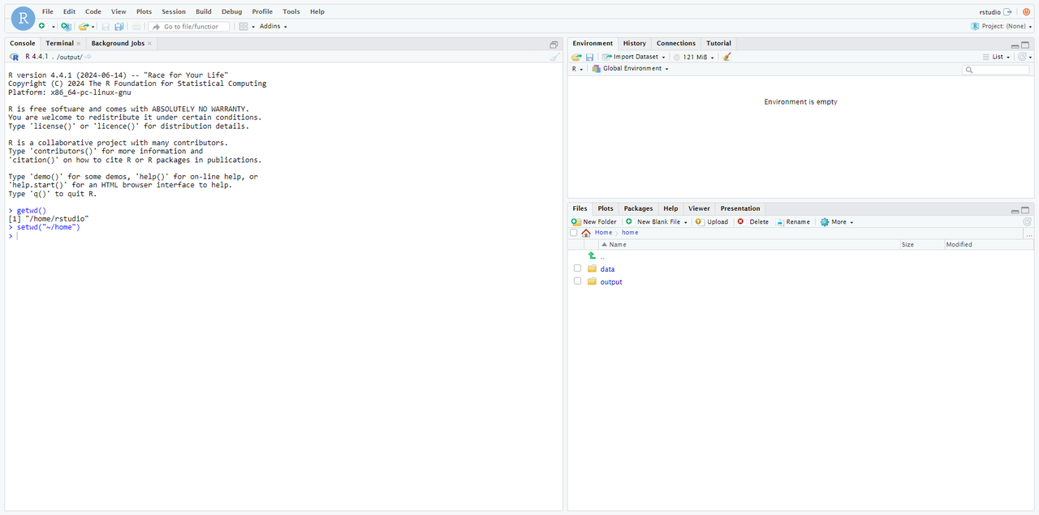Click the create new project icon
The height and width of the screenshot is (515, 1039).
coord(66,27)
